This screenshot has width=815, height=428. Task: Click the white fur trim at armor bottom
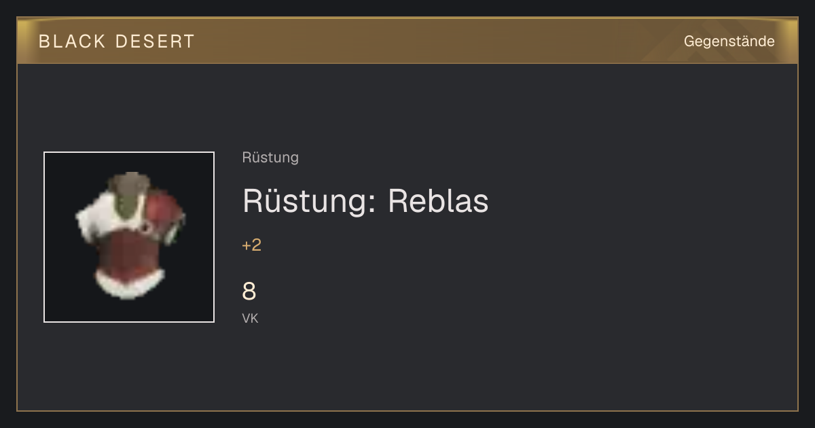coord(128,285)
